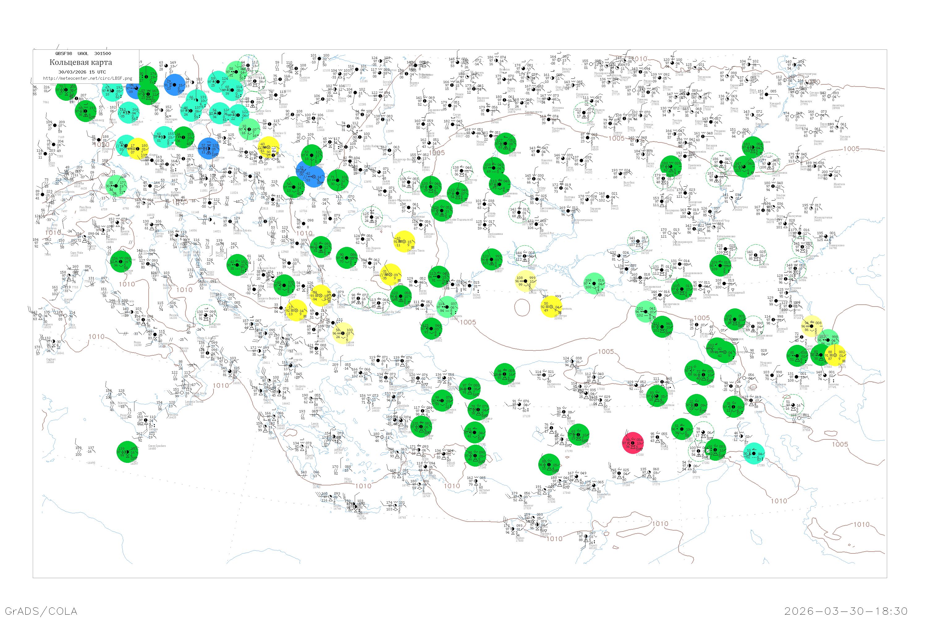
Task: Click the green Bingol 17203 station marker
Action: coord(682,429)
